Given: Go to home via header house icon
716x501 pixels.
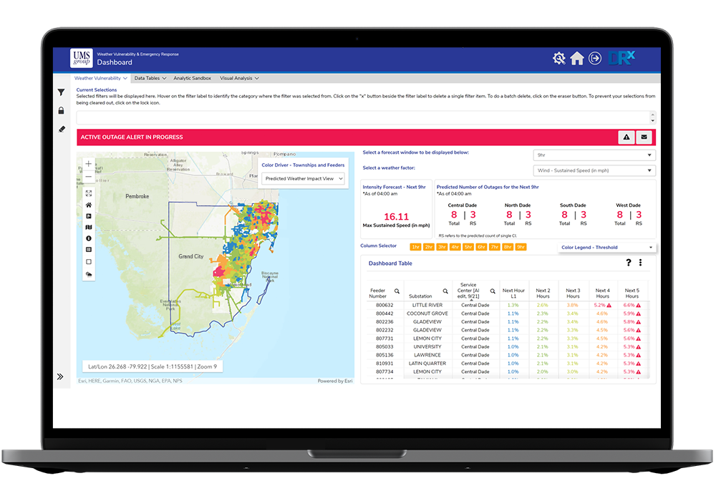Looking at the screenshot, I should point(577,59).
